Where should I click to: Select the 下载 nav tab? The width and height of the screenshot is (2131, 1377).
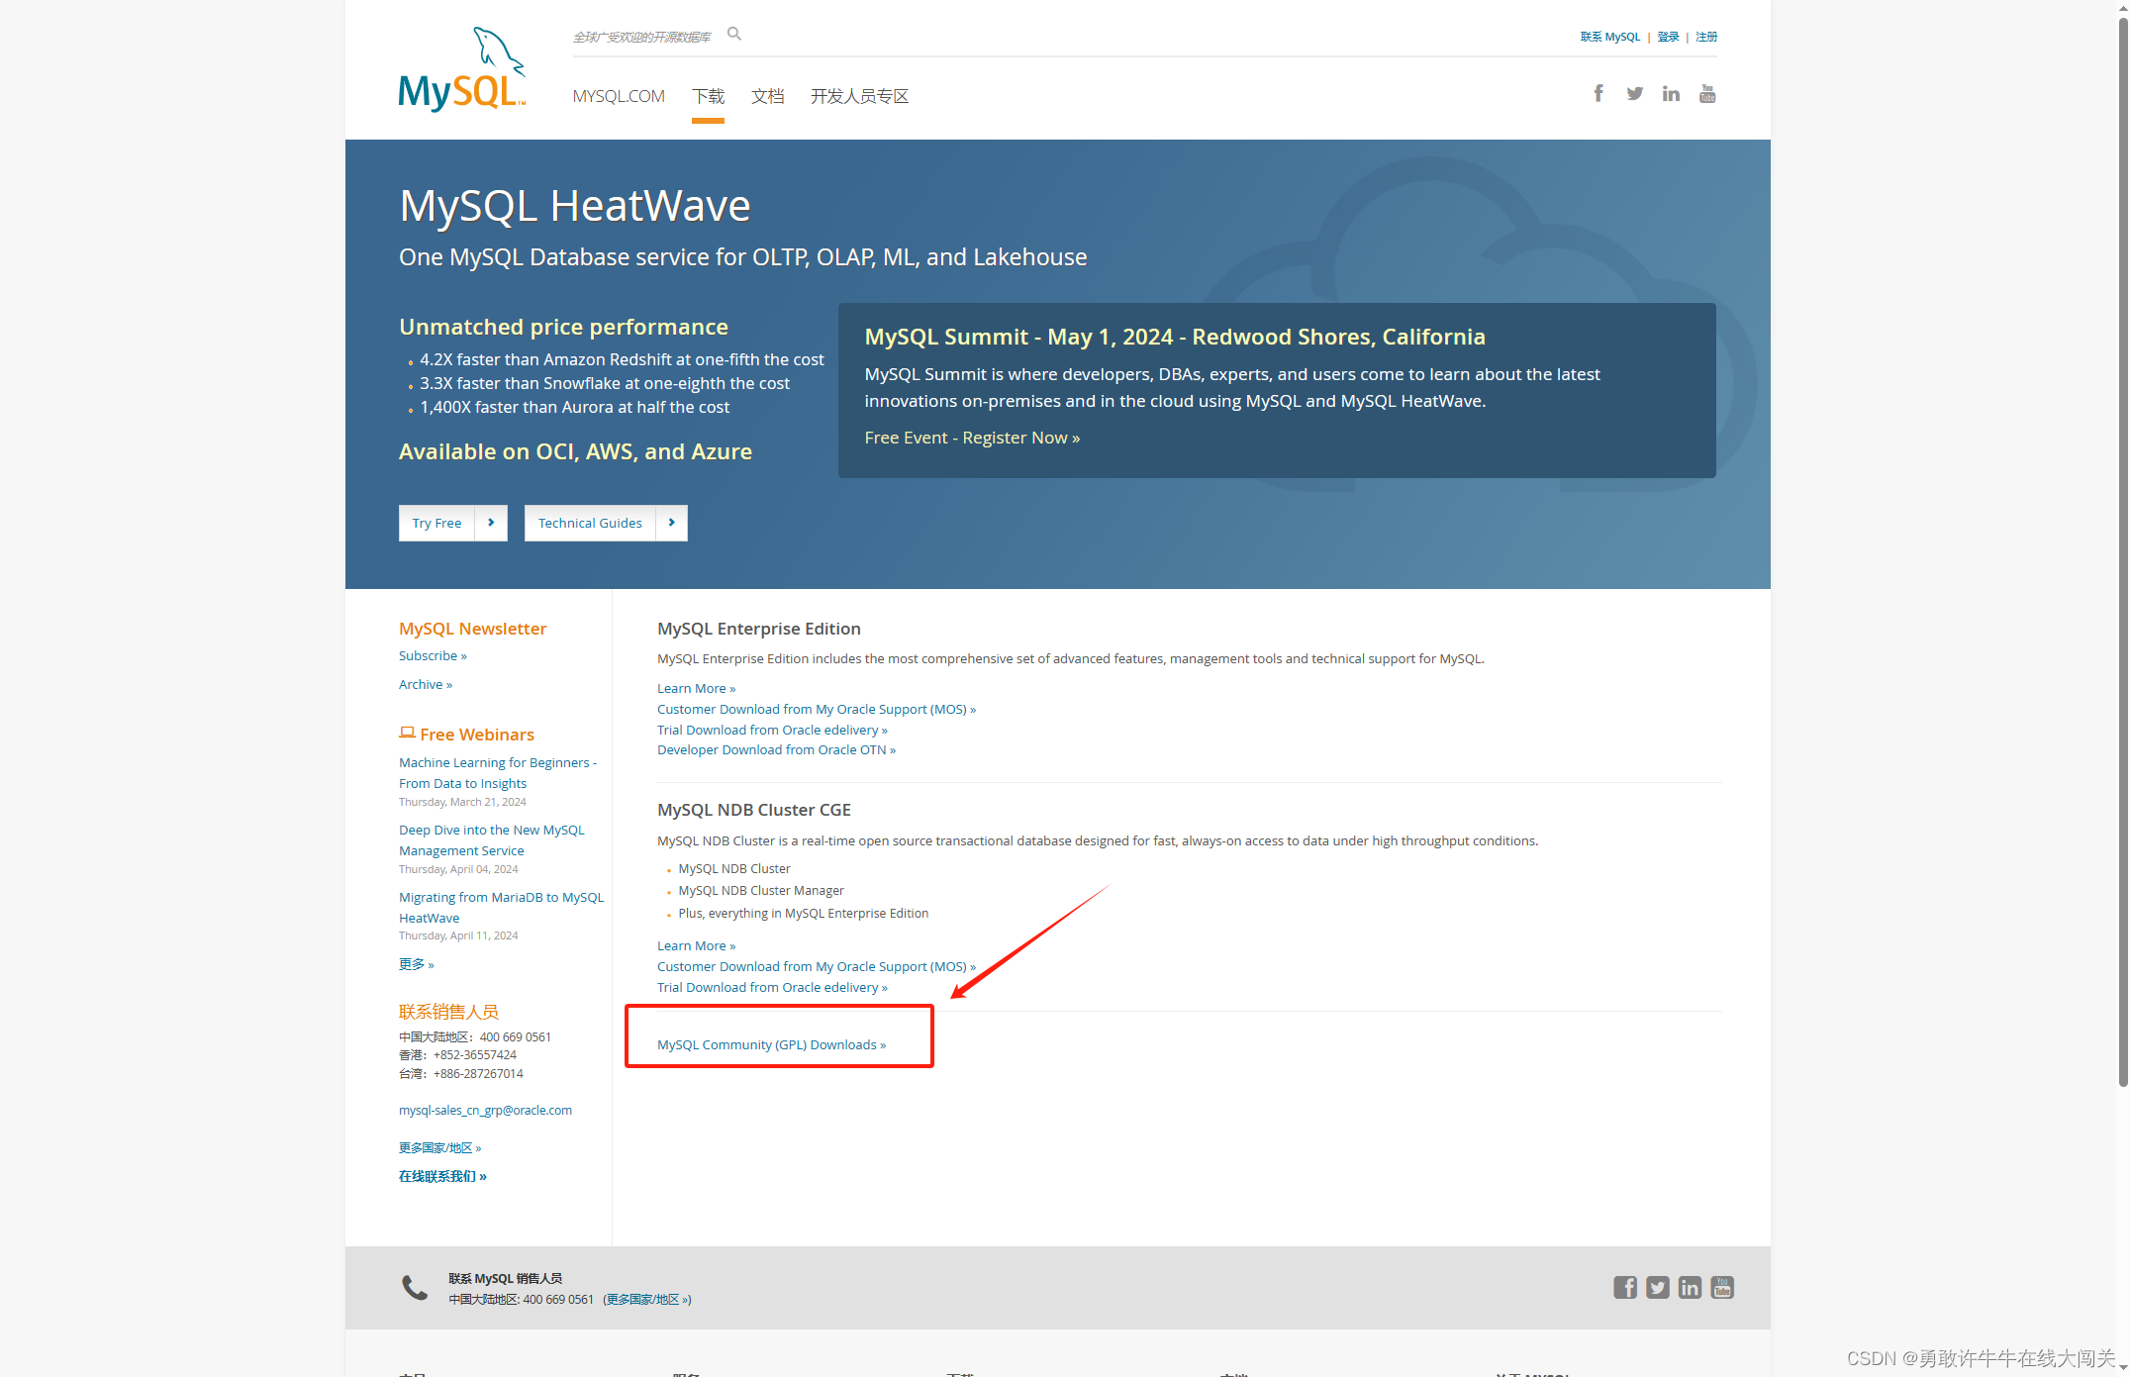click(x=708, y=96)
